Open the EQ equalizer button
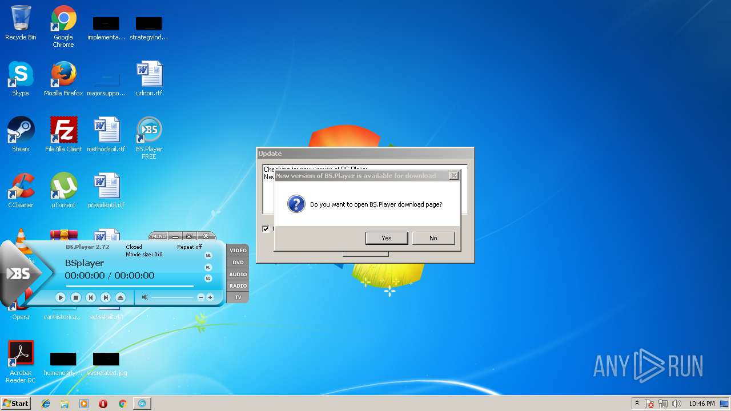The height and width of the screenshot is (411, 731). tap(208, 279)
